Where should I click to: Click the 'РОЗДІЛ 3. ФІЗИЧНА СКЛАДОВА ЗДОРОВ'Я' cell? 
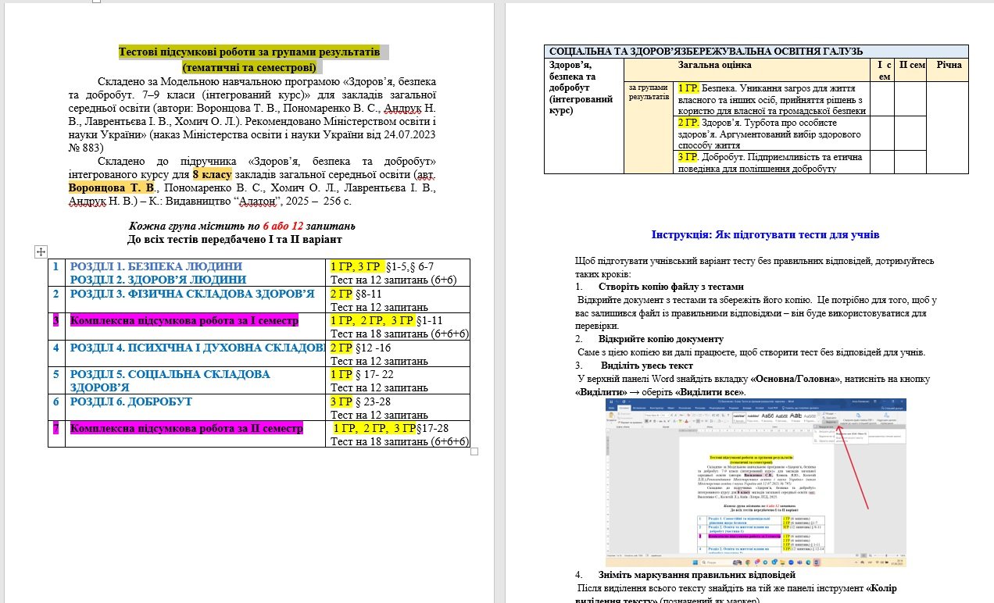[x=192, y=294]
